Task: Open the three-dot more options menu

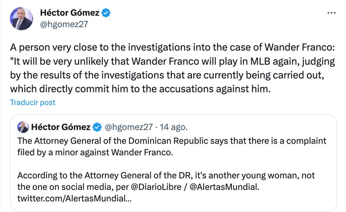Action: click(331, 13)
